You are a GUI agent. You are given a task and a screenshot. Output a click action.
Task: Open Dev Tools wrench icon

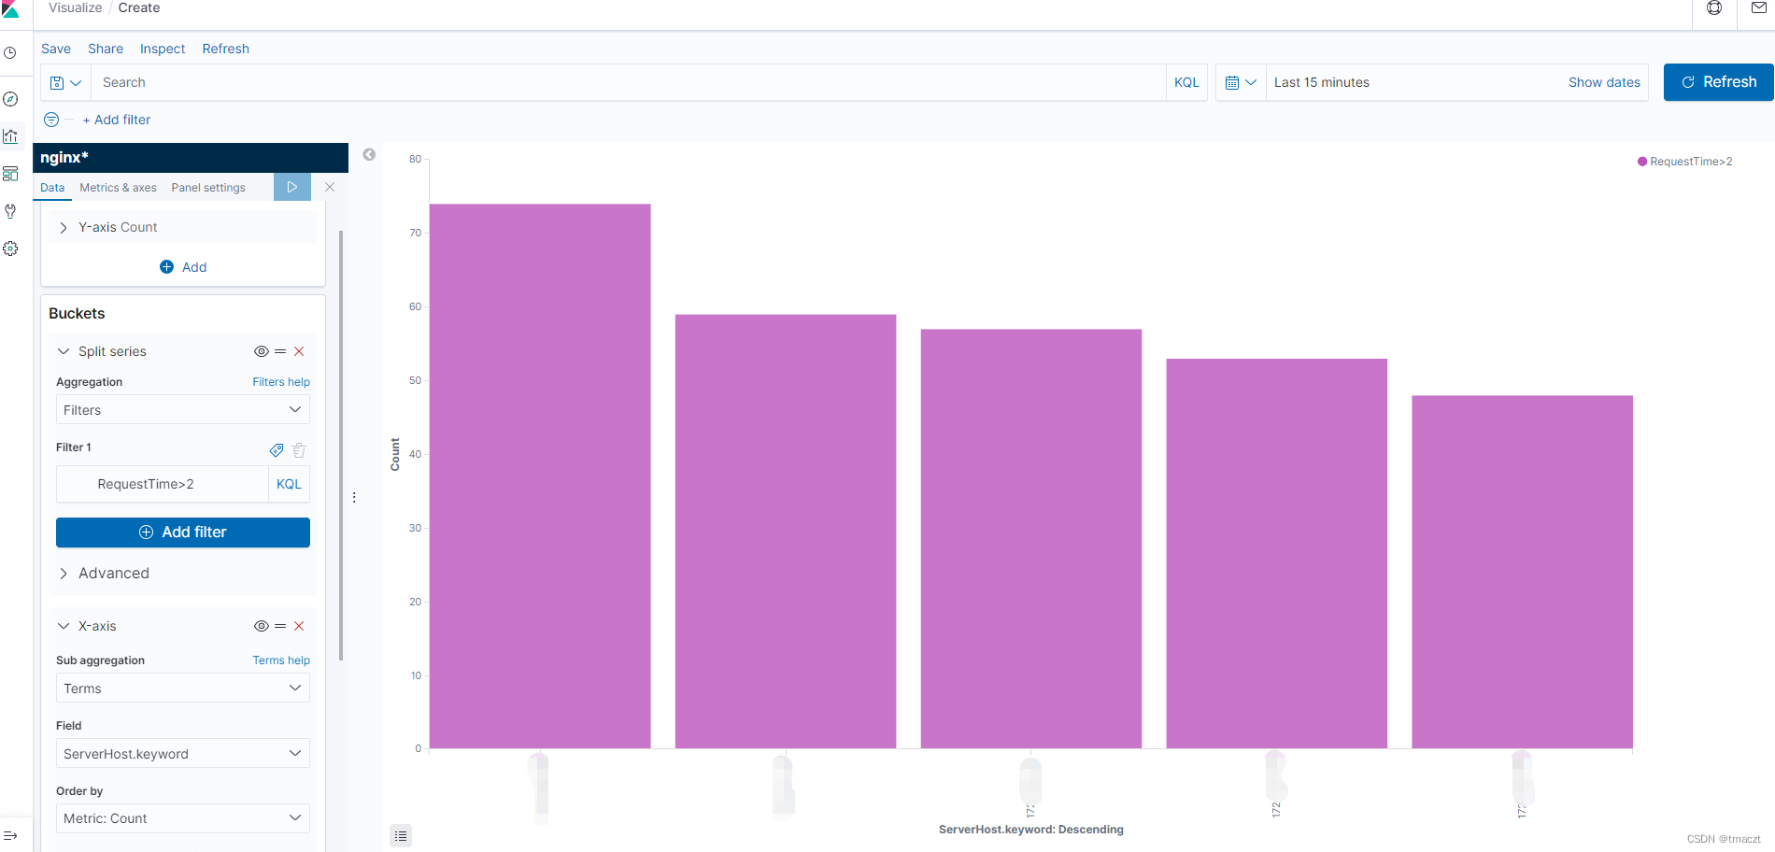point(10,211)
